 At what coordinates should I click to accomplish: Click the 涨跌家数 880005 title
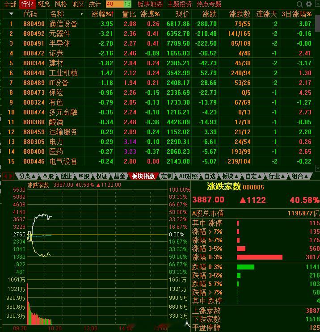tap(235, 187)
